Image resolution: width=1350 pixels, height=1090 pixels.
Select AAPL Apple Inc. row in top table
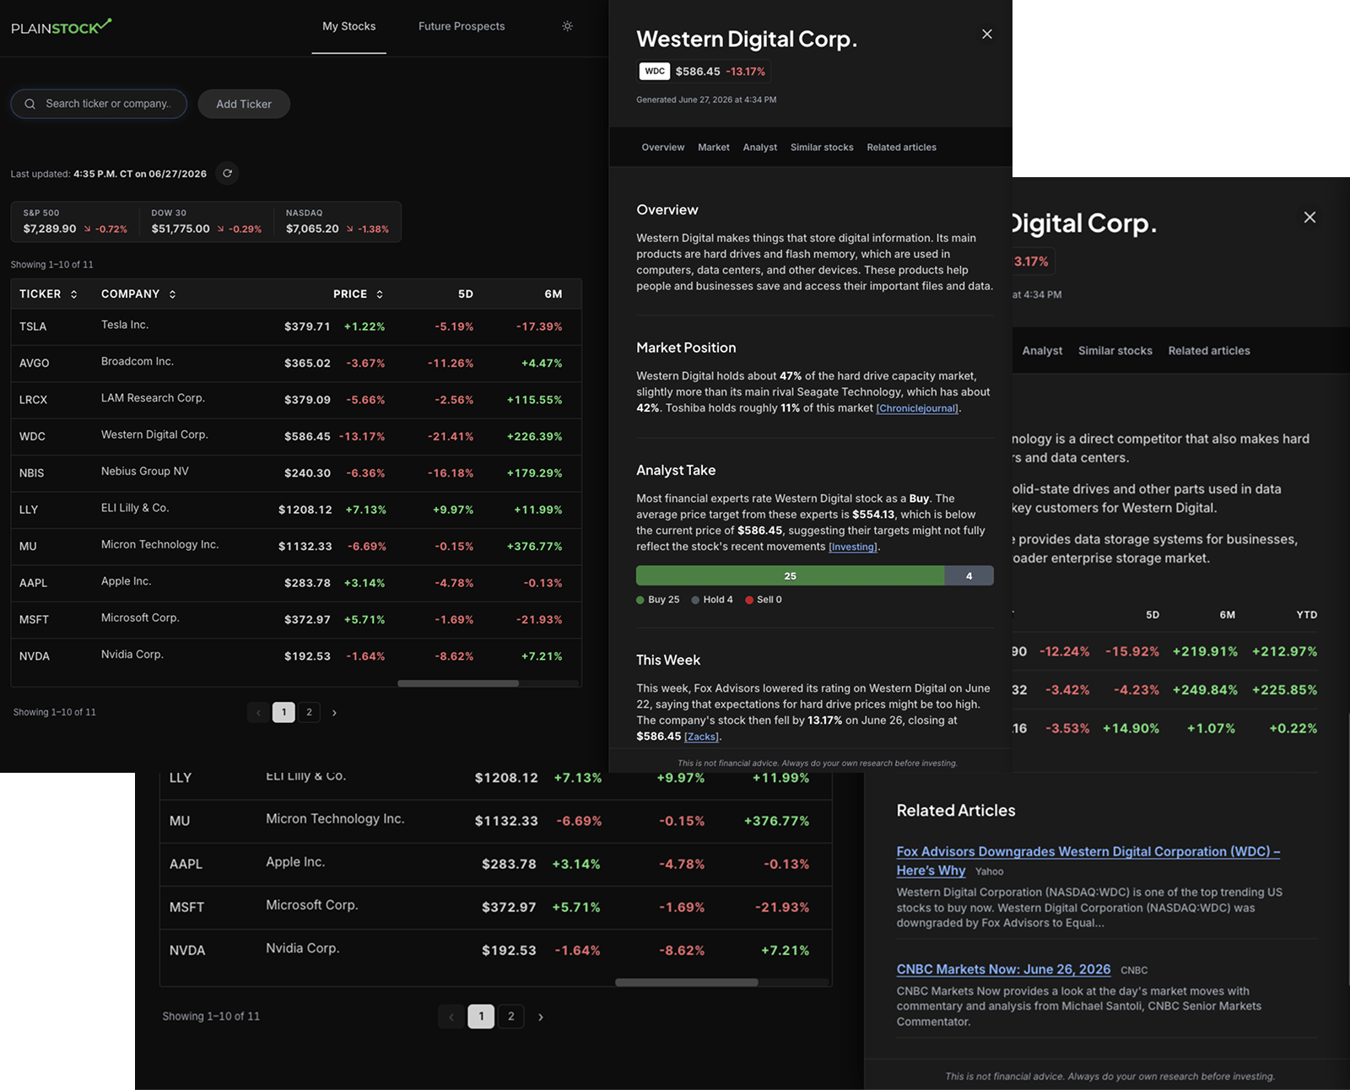(296, 583)
